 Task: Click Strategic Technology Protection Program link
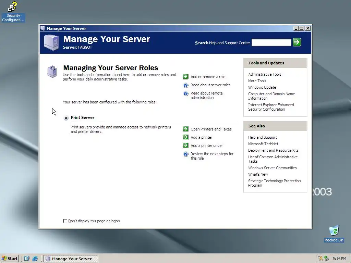coord(275,183)
